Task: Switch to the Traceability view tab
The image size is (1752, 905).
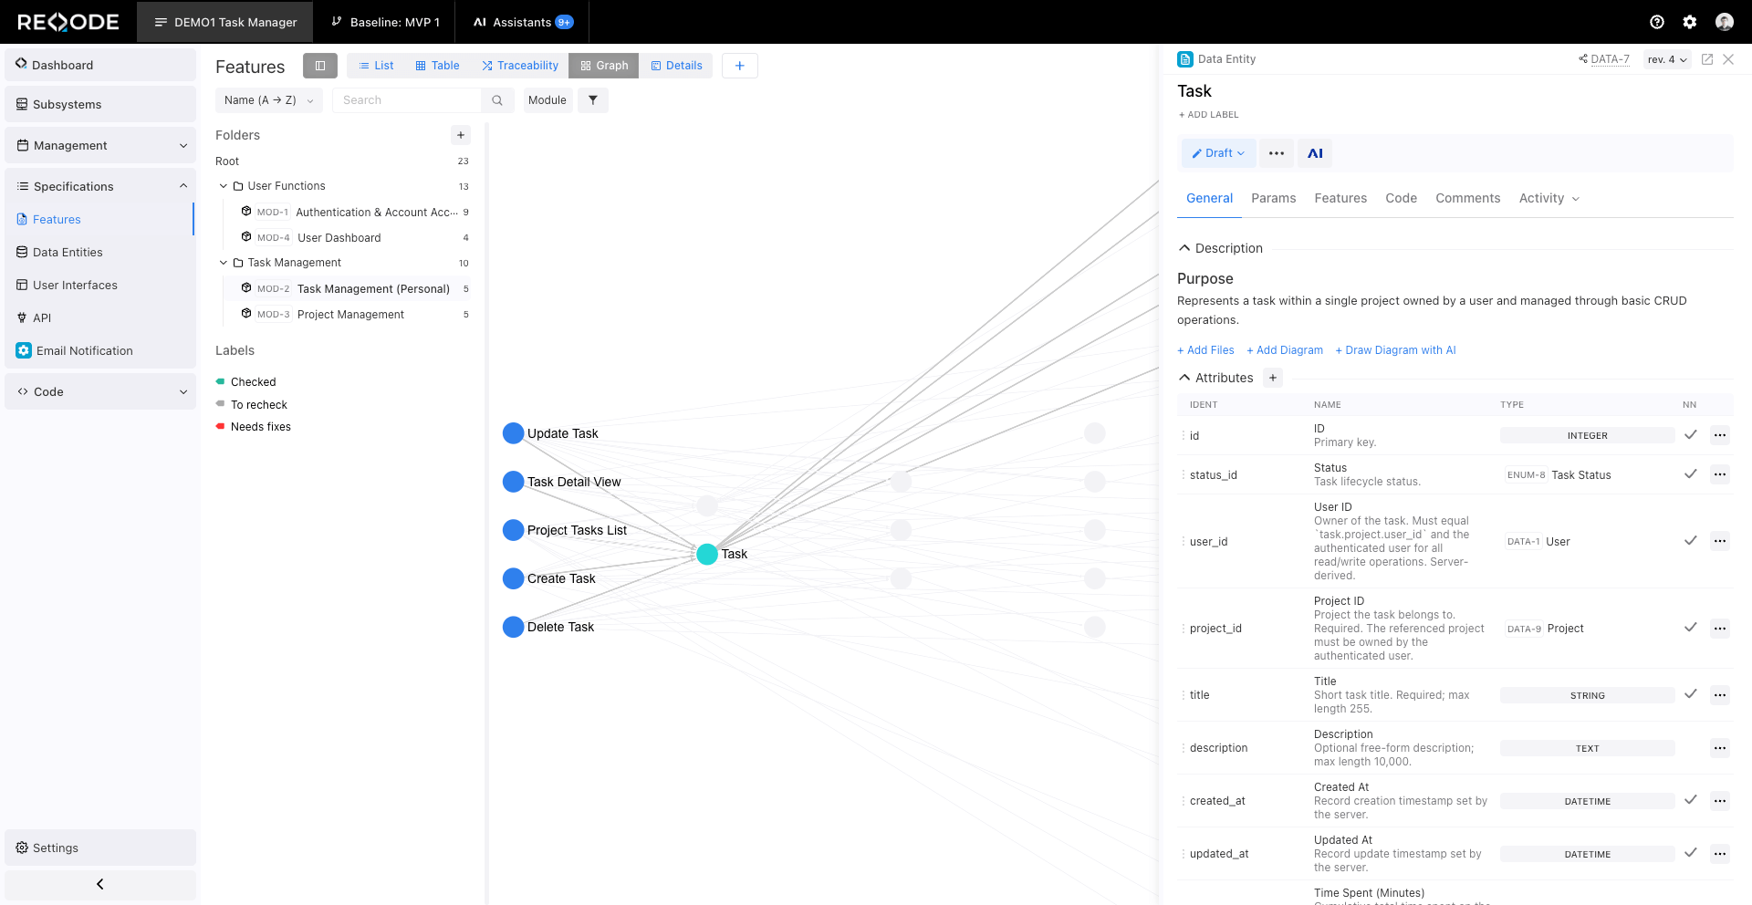Action: [x=520, y=66]
